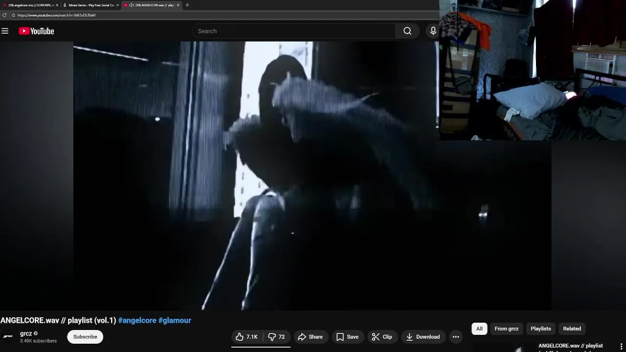The image size is (626, 352).
Task: Open the grcz channel name link
Action: 26,333
